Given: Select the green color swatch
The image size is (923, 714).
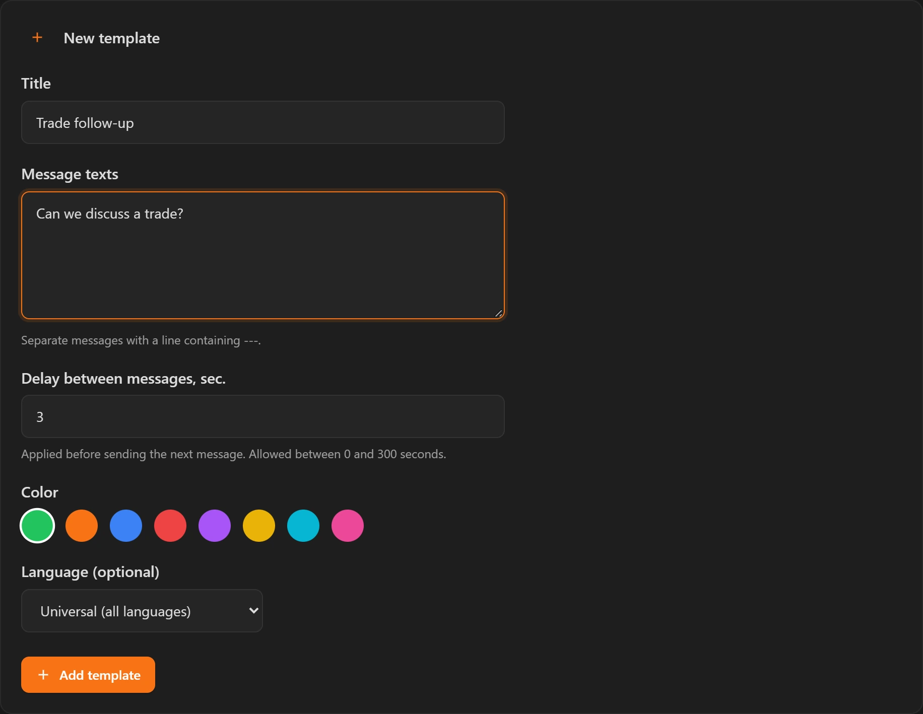Looking at the screenshot, I should pyautogui.click(x=37, y=526).
